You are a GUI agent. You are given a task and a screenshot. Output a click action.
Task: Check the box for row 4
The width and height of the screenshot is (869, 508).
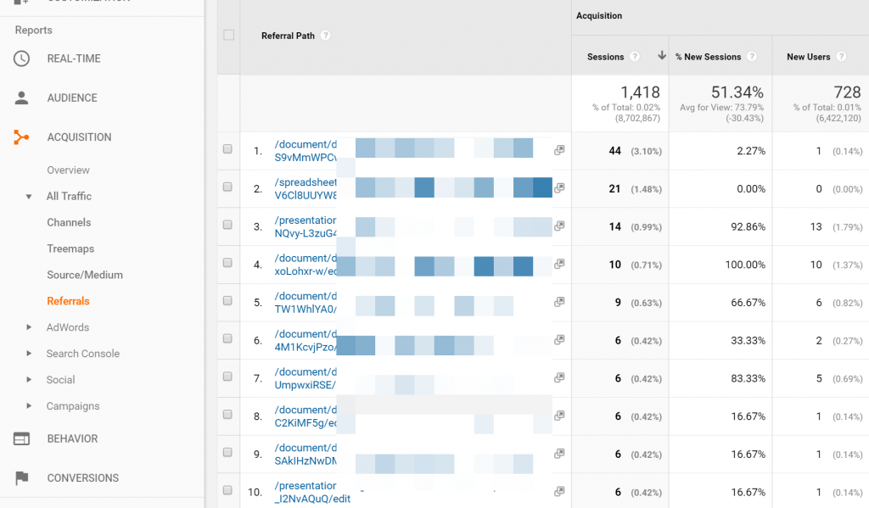pos(227,263)
